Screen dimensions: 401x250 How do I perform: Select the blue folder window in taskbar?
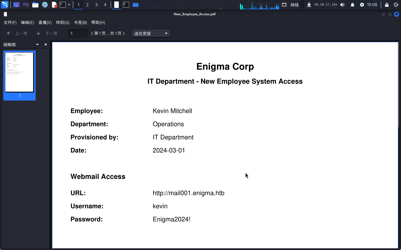point(136,5)
